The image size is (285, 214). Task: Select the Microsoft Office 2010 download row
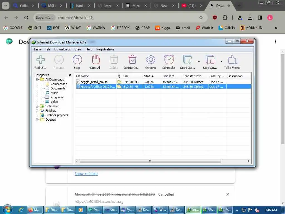tap(163, 87)
